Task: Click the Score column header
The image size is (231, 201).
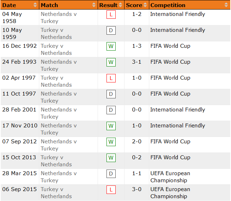Action: [134, 5]
